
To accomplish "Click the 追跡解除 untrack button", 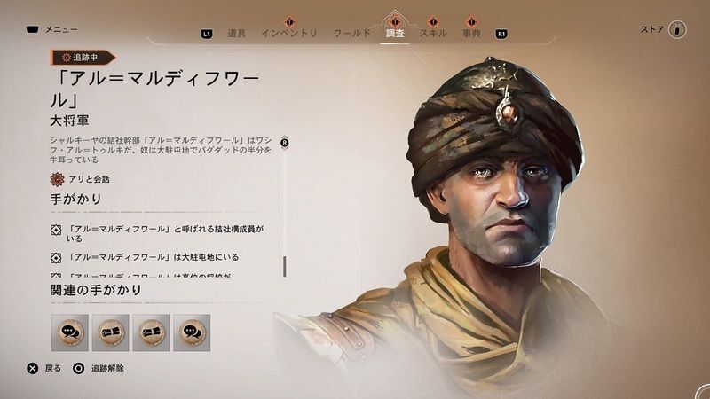I will tap(99, 368).
